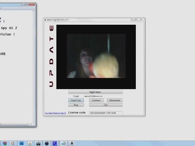
Task: Open the black keyboard-shaped taskbar icon
Action: pos(38,143)
